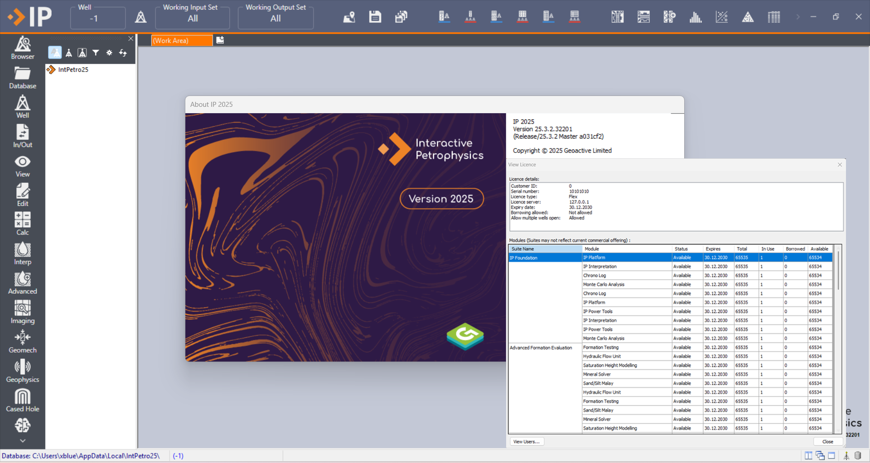Open the In/Out sidebar menu

(23, 136)
